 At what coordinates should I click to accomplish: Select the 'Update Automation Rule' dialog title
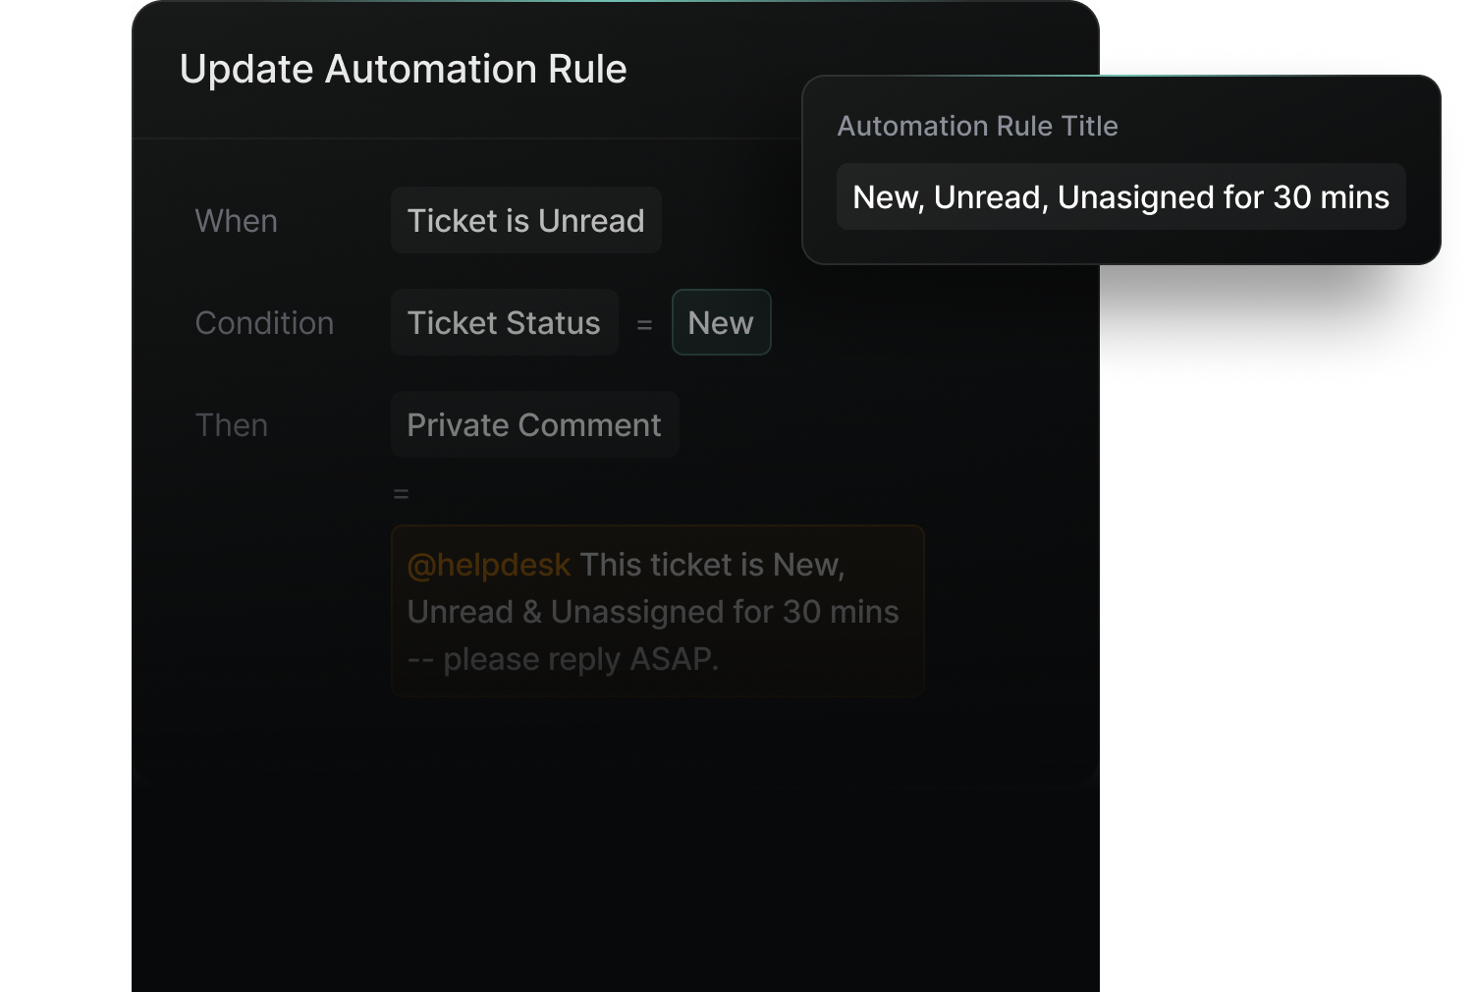tap(403, 69)
